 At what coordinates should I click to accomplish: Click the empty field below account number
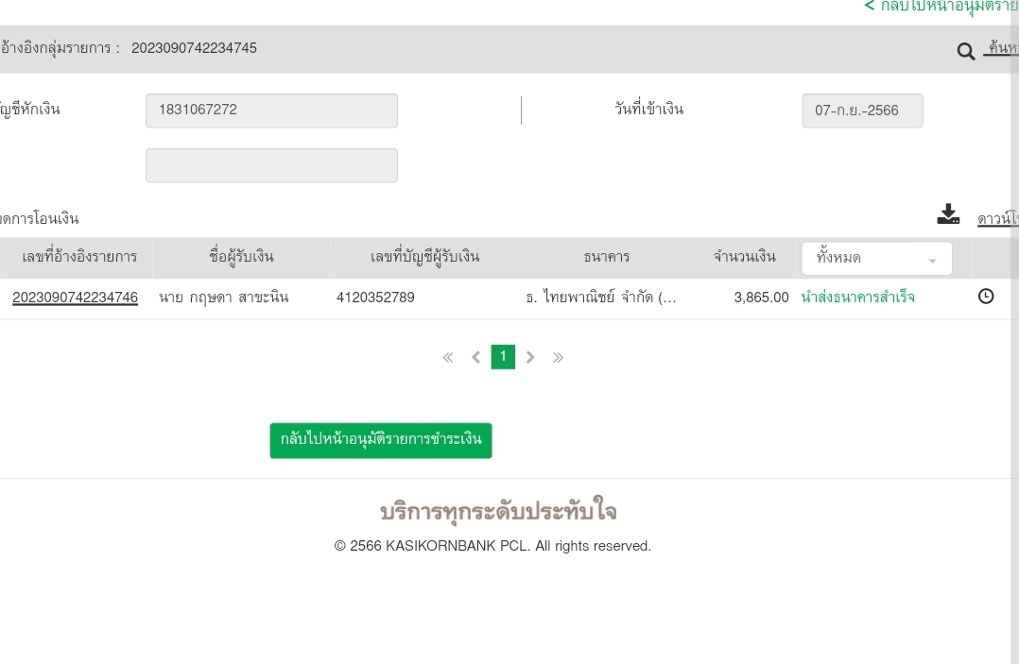[271, 165]
